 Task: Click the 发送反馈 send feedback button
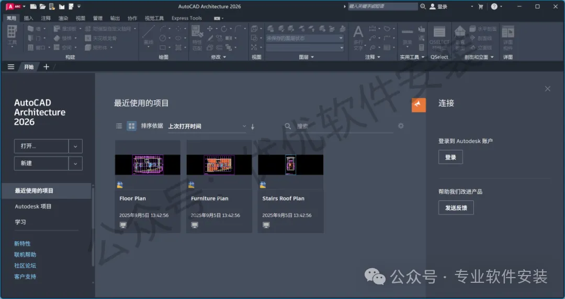tap(456, 208)
